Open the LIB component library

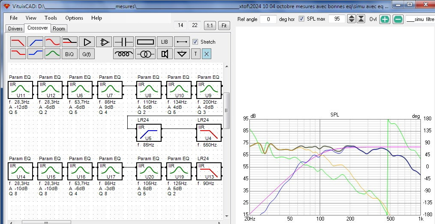pyautogui.click(x=165, y=42)
